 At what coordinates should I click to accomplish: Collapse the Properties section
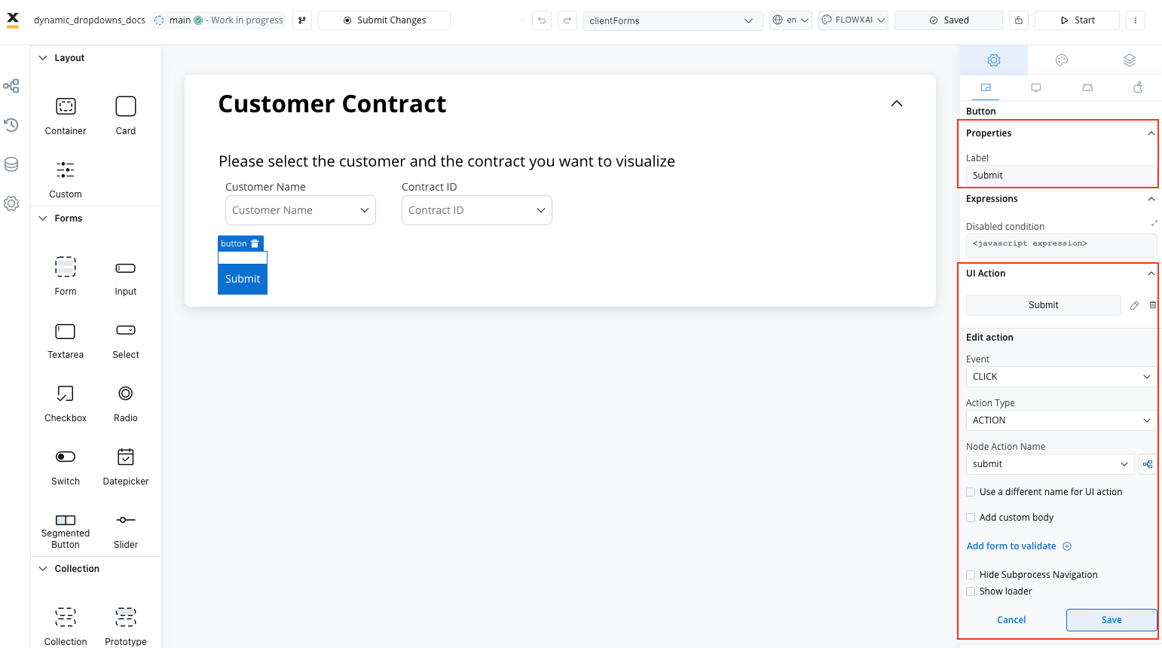1151,133
